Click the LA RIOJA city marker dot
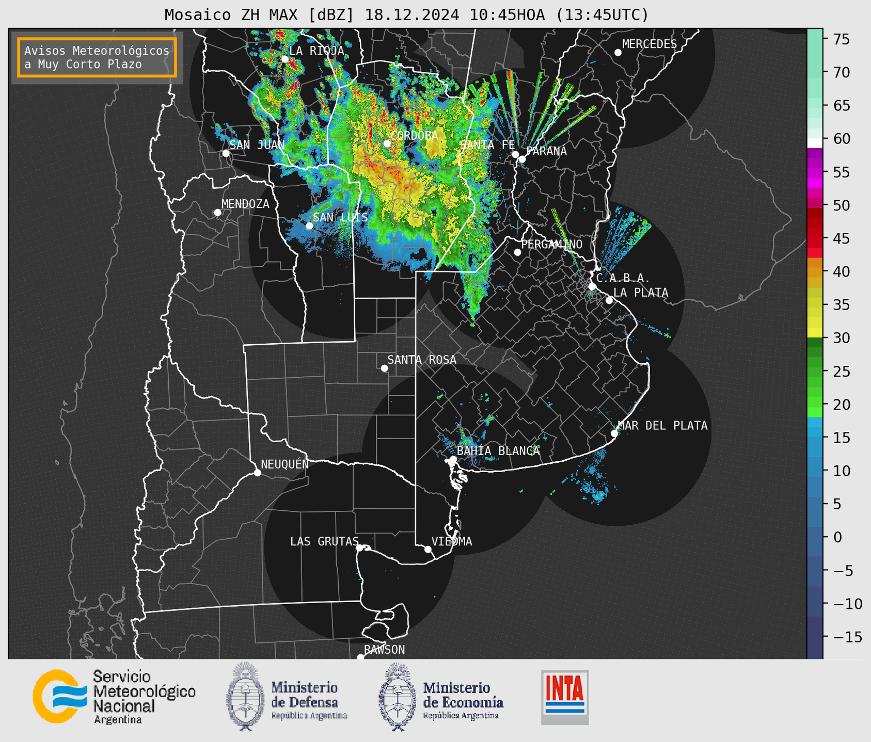This screenshot has height=742, width=871. click(x=285, y=59)
